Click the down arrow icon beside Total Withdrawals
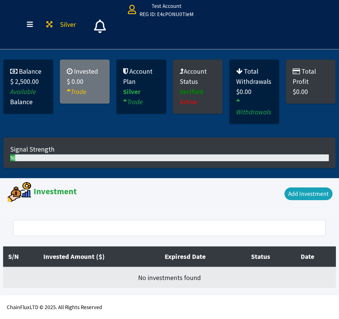Screen dimensions: 339x319 pos(239,71)
